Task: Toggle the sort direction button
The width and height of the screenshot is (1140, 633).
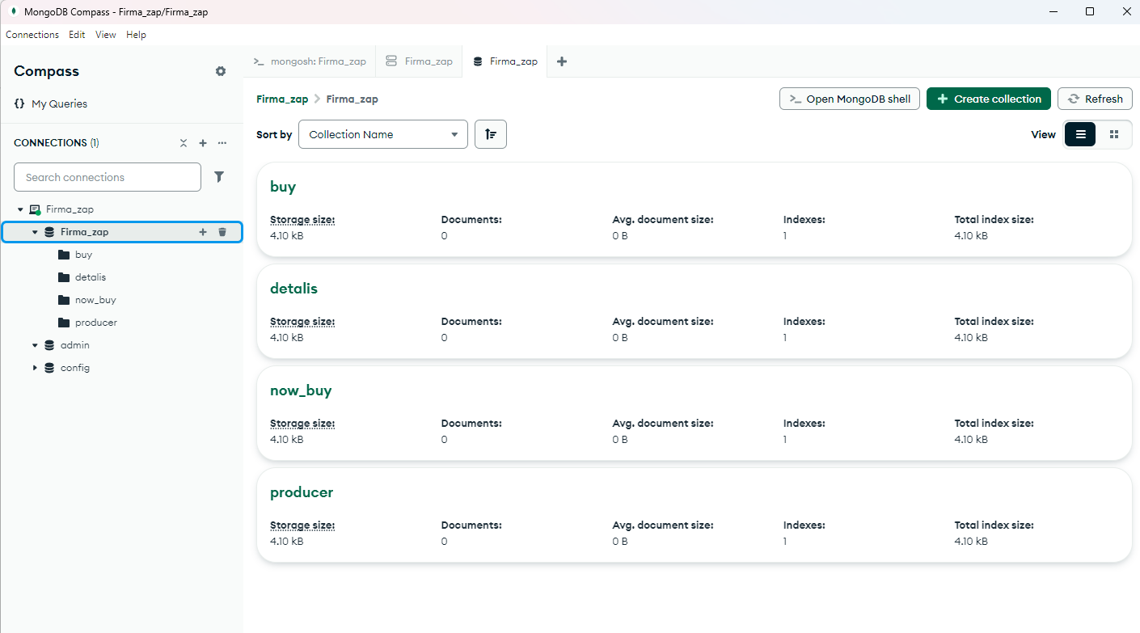Action: coord(491,134)
